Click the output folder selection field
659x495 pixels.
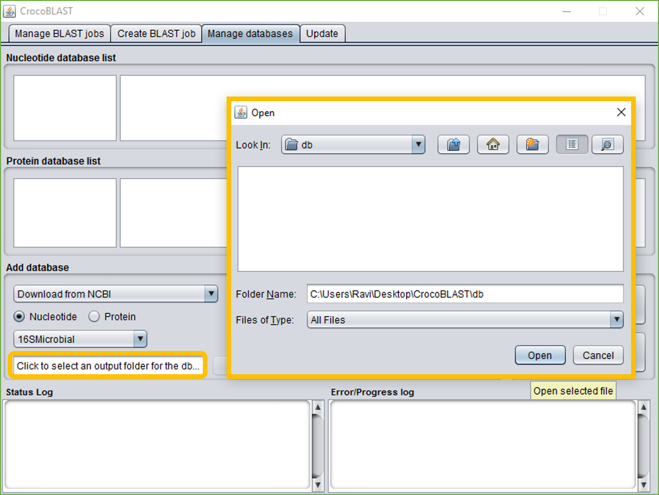(x=108, y=365)
